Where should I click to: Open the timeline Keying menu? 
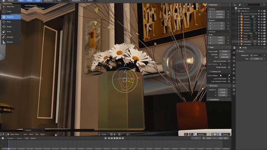20,138
